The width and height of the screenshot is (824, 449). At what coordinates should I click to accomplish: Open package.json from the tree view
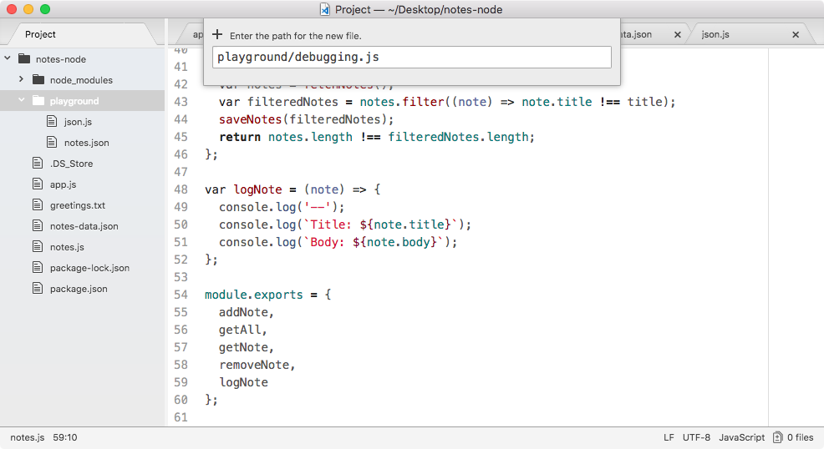[x=79, y=289]
